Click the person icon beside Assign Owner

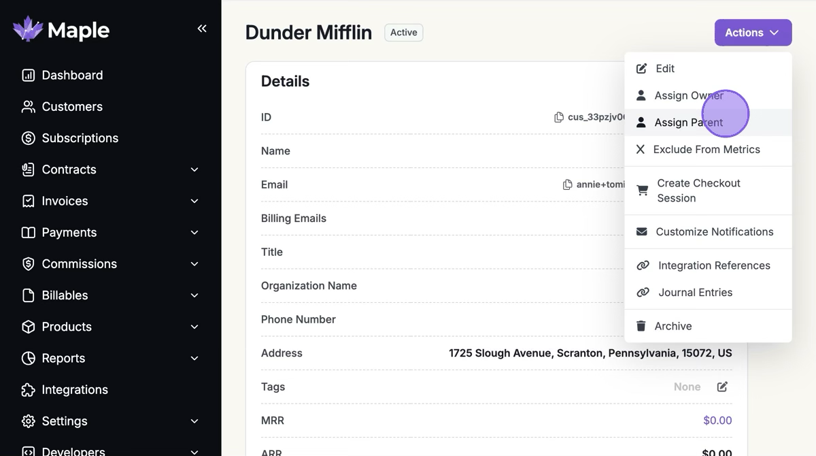coord(641,95)
